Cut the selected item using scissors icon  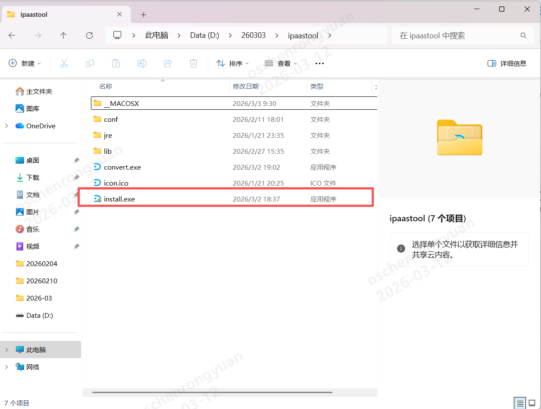64,63
